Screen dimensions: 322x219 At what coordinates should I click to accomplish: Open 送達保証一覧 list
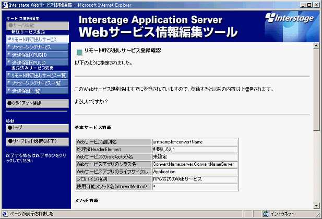coord(38,91)
